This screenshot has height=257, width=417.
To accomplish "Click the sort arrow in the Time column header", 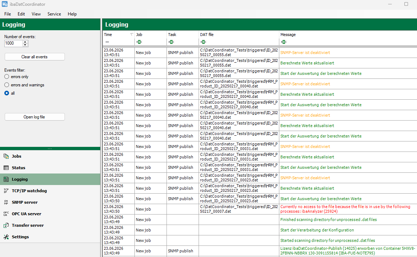I will point(132,34).
